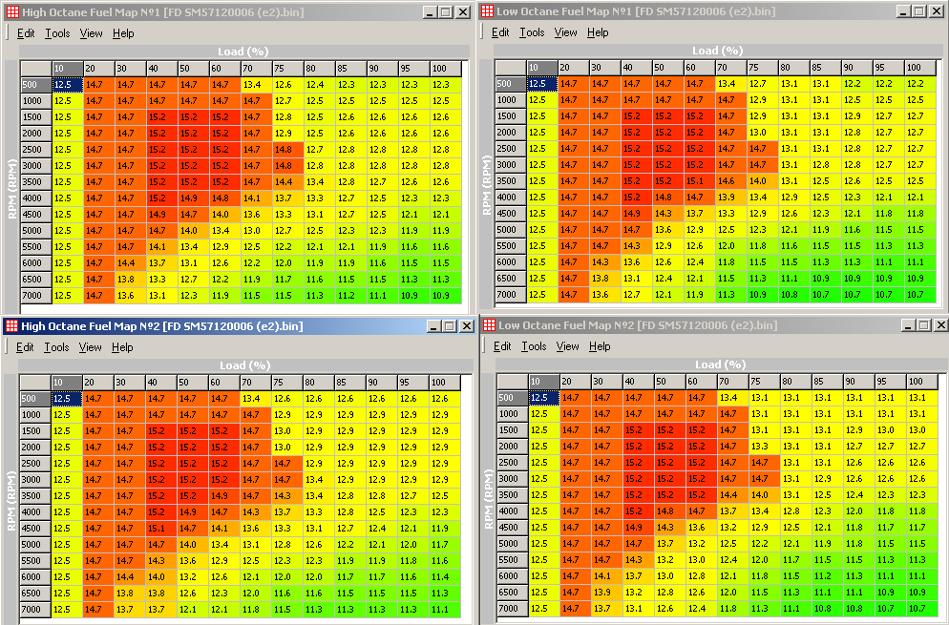Select 7000 RPM, 100% load cell in Low Octane Map №2
Image resolution: width=949 pixels, height=625 pixels.
tap(918, 609)
